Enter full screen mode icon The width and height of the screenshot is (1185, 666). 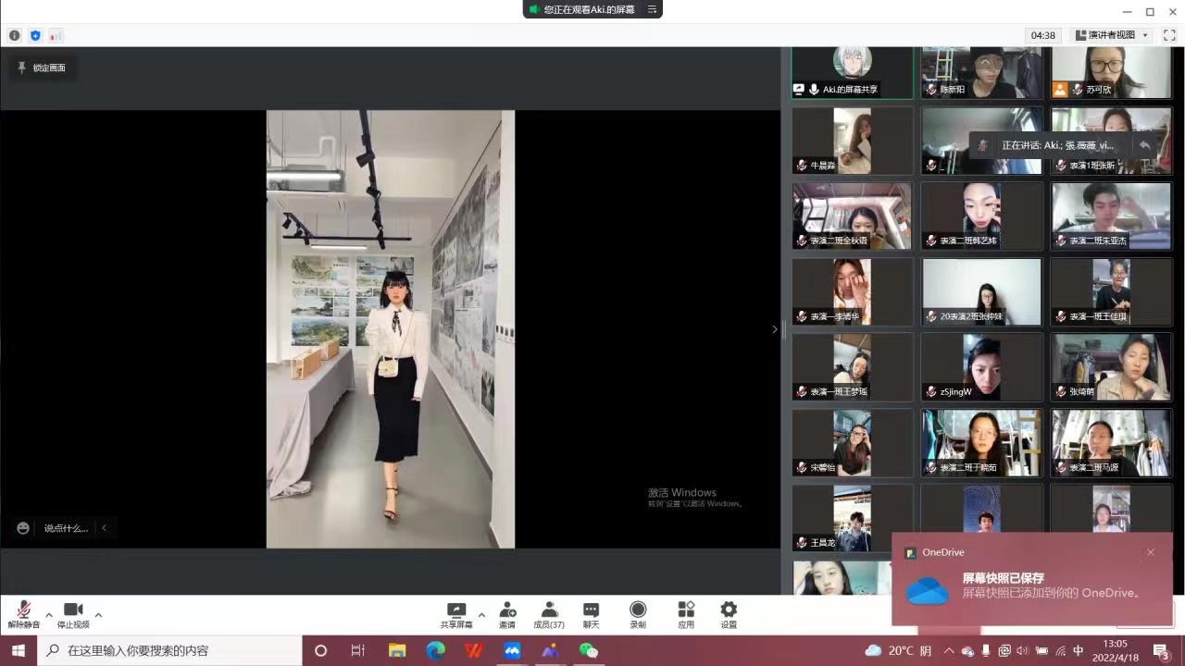click(1169, 35)
